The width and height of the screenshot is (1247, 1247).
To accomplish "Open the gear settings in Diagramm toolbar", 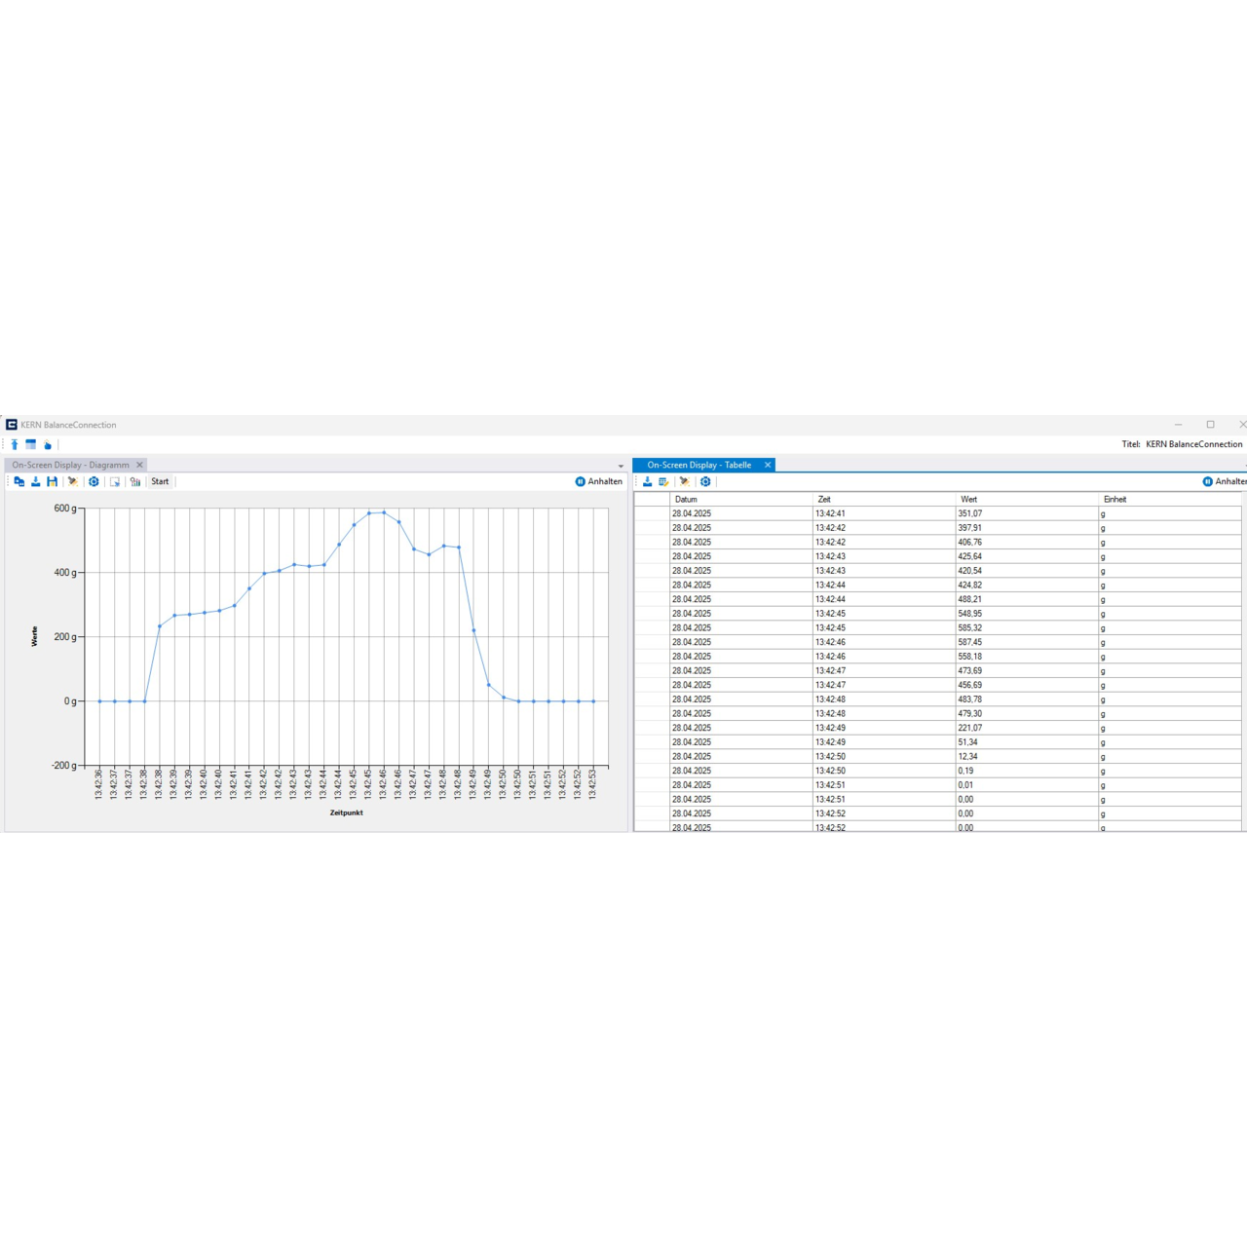I will 94,481.
